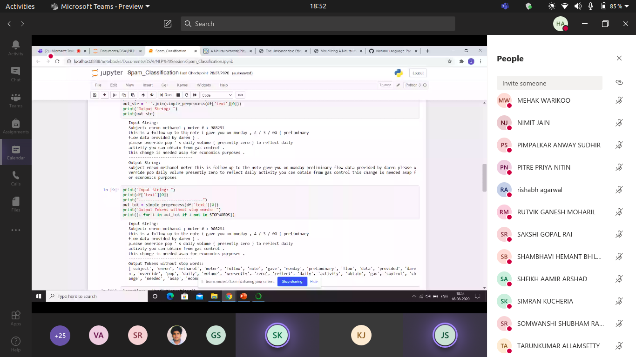
Task: Toggle the mic icon for NIMIT JAIN
Action: point(619,123)
